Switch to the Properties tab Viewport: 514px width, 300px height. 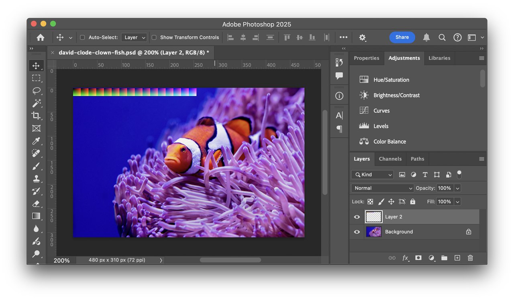pos(366,58)
